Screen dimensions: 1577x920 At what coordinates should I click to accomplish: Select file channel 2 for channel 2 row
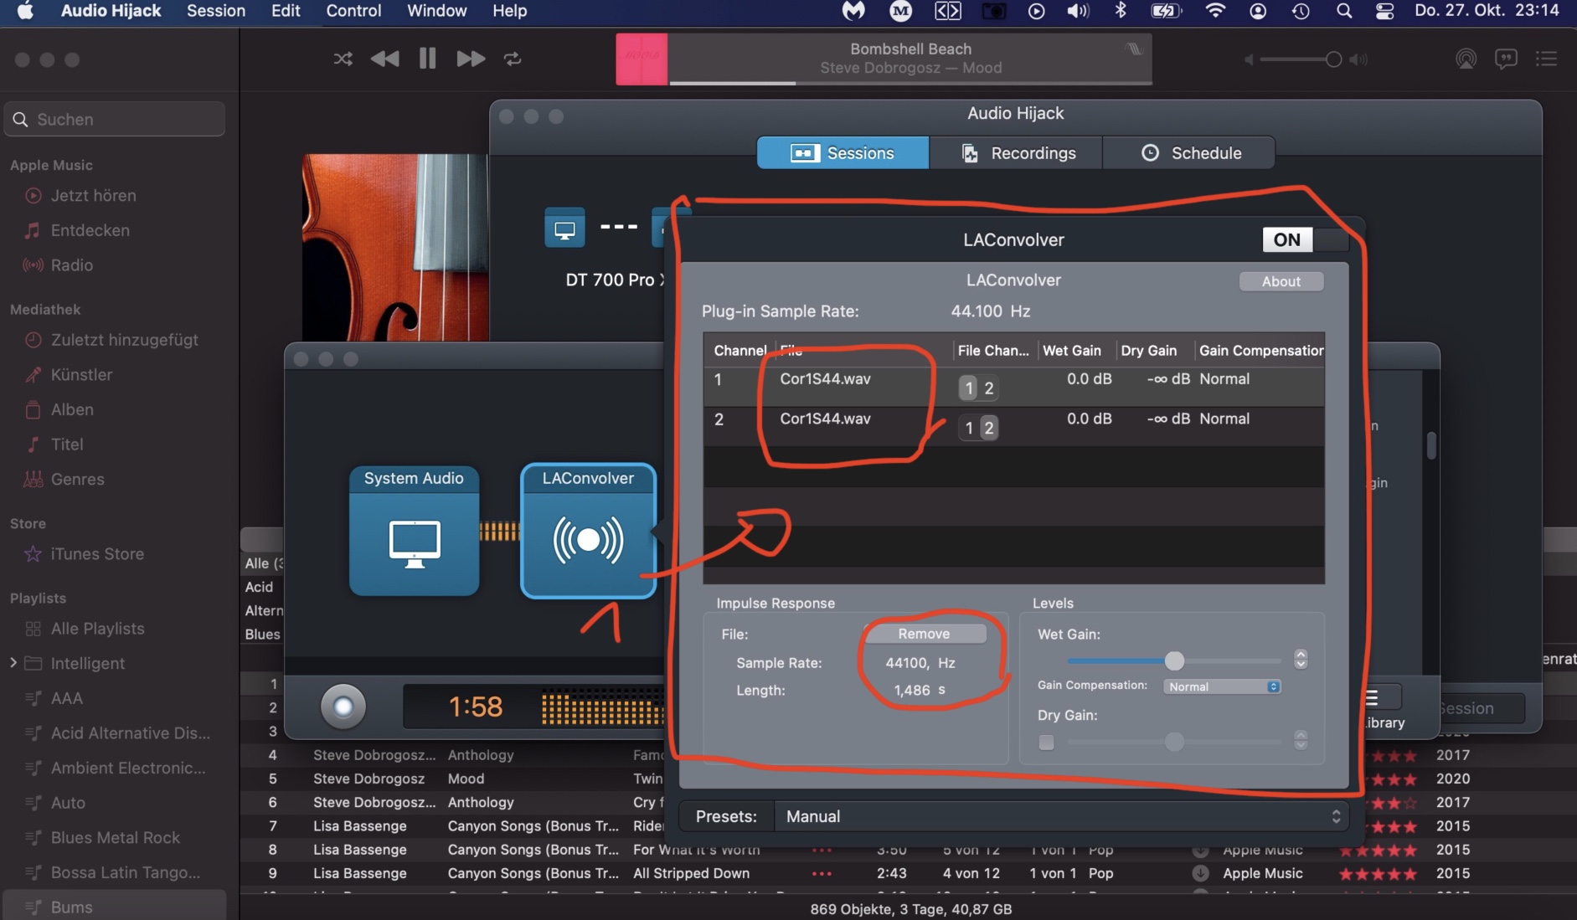point(989,428)
